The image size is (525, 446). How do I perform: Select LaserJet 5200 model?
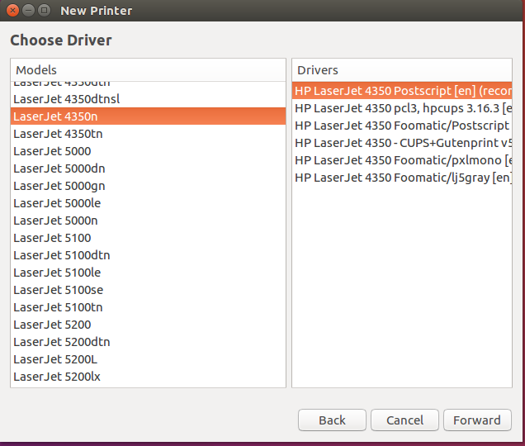[x=148, y=325]
